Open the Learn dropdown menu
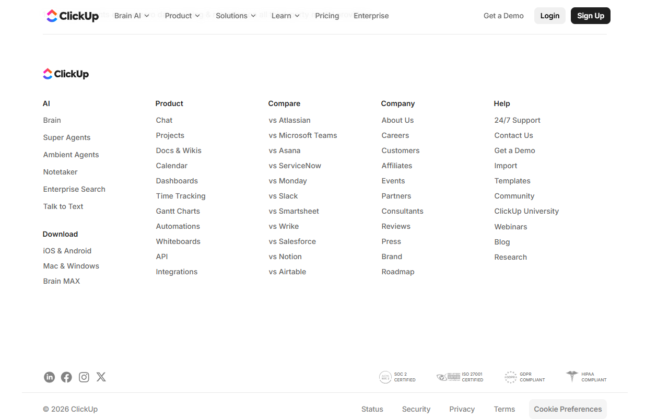 pos(286,16)
